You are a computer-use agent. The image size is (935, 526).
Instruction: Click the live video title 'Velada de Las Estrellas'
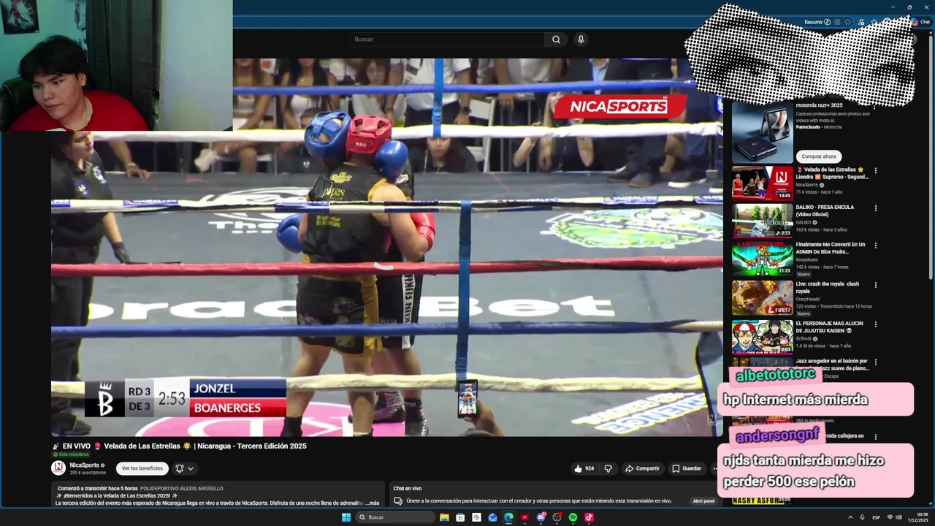coord(180,446)
